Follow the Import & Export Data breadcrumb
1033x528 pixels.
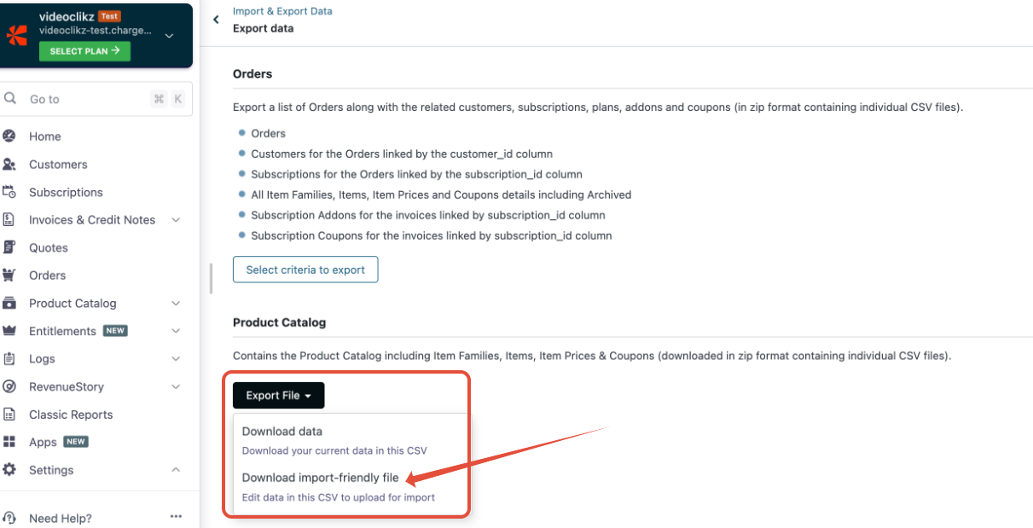[x=282, y=12]
